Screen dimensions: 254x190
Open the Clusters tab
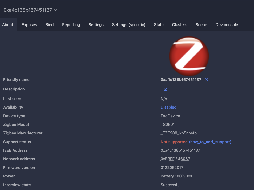coord(180,24)
